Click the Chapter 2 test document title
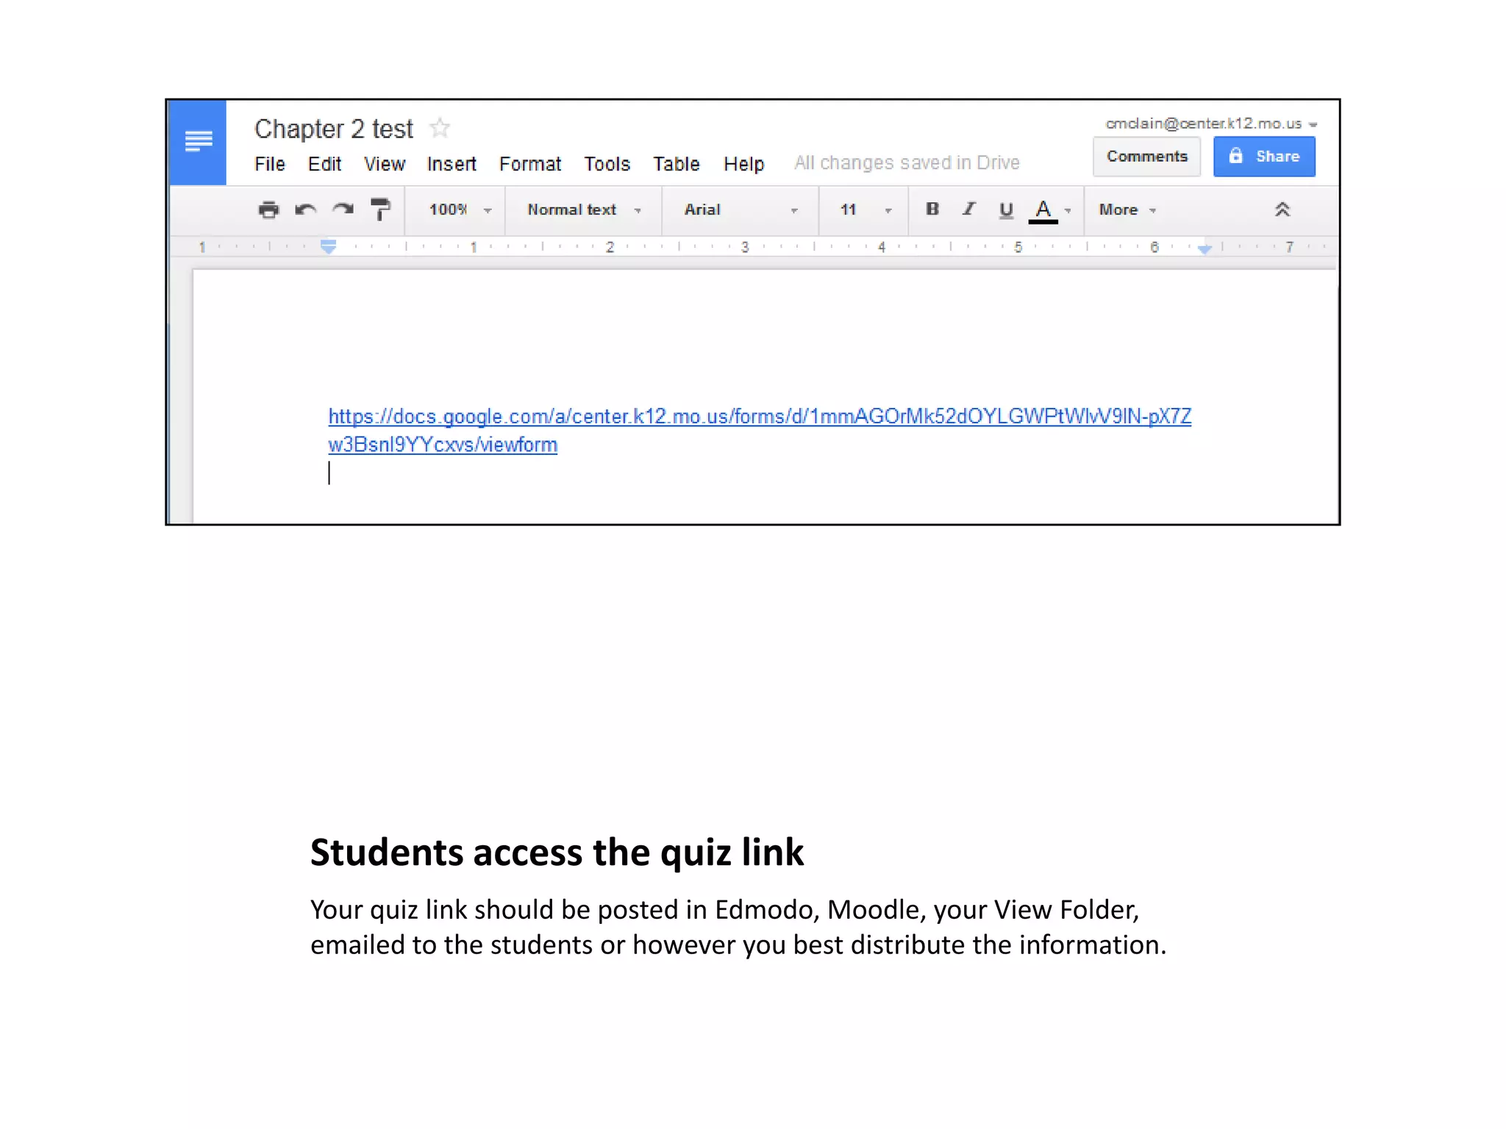 point(334,129)
